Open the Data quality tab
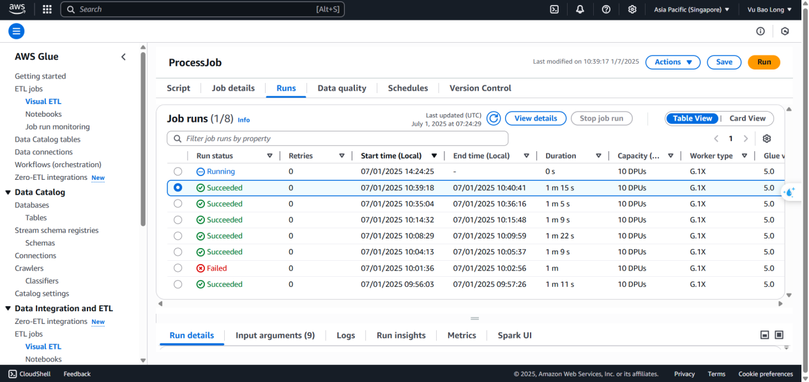 (342, 88)
